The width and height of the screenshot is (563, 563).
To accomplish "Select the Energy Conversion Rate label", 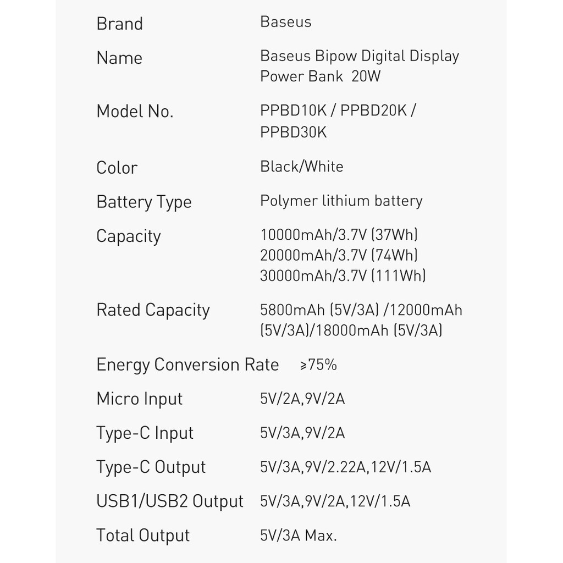I will (187, 365).
